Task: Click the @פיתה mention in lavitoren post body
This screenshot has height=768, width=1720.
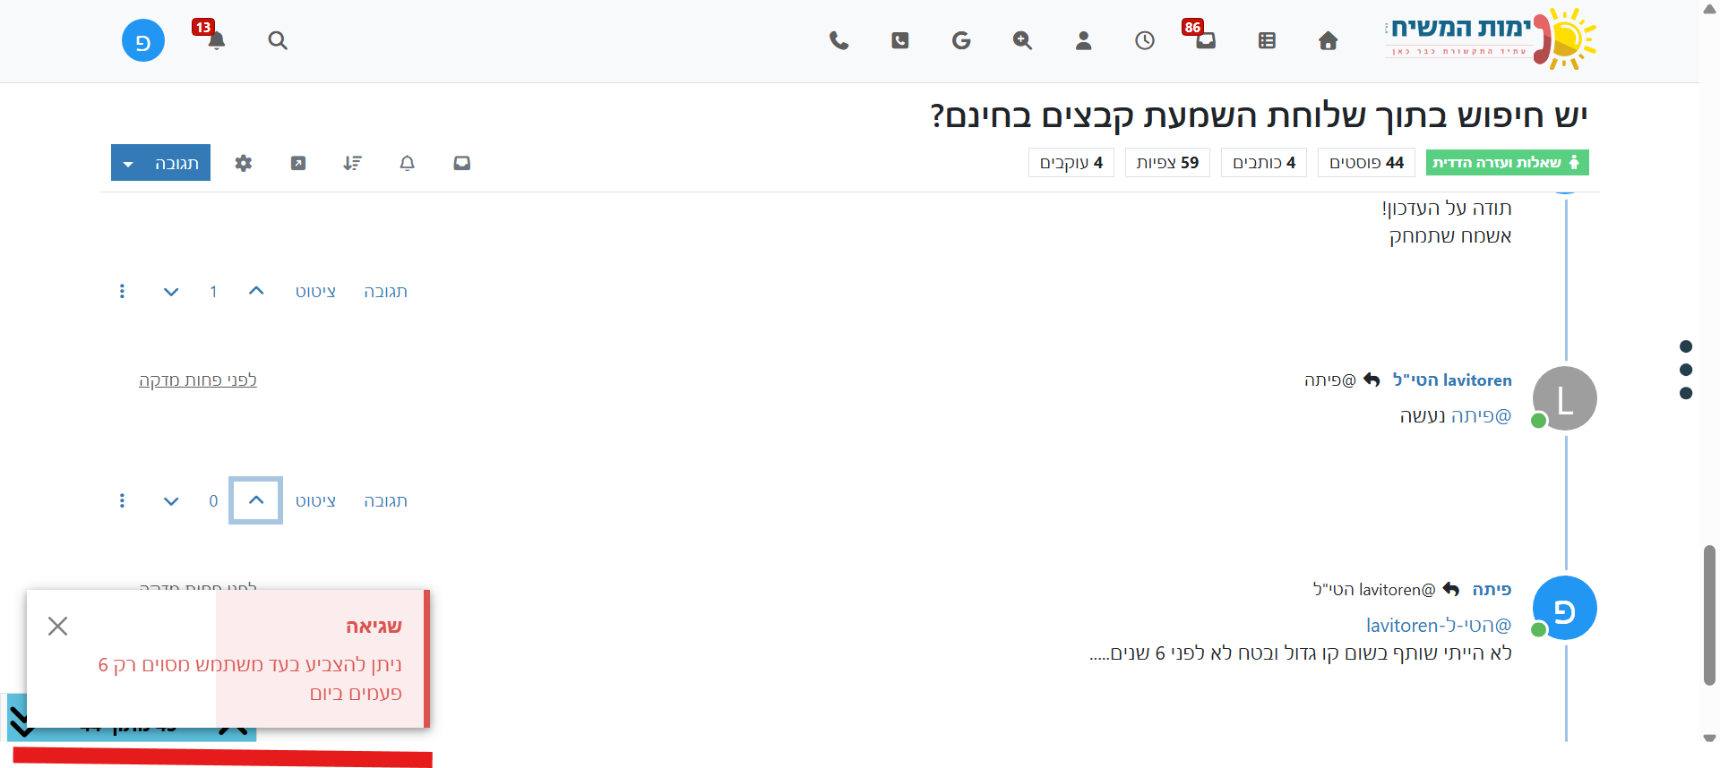Action: [1481, 415]
